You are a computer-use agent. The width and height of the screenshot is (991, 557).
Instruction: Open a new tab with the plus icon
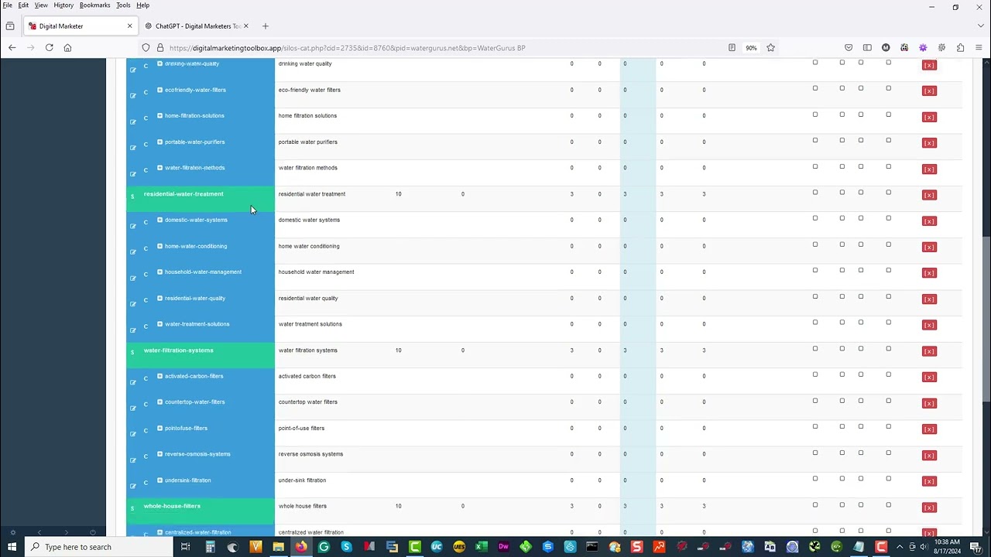coord(265,26)
